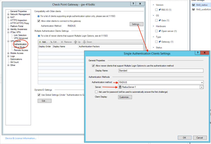Click the help question mark in Single Authentication dialog
This screenshot has width=211, height=144.
pos(198,53)
